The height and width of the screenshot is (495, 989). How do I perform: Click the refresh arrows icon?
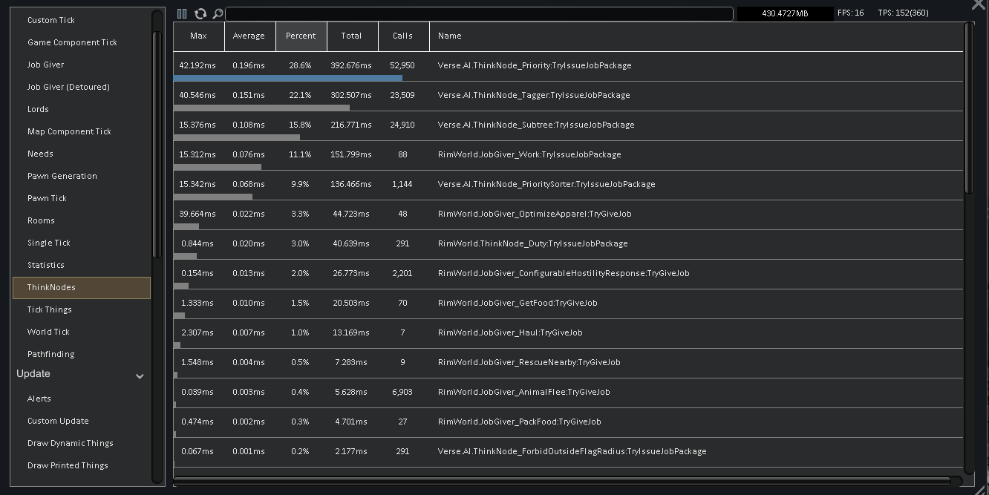click(x=200, y=13)
